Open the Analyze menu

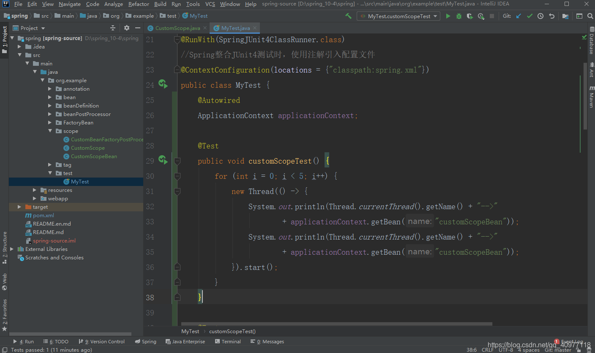[113, 4]
